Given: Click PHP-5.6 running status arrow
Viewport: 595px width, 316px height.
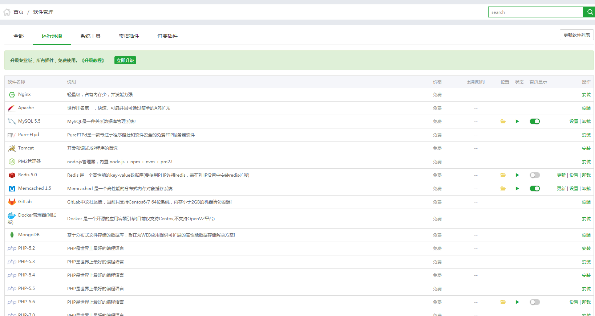Looking at the screenshot, I should 517,302.
